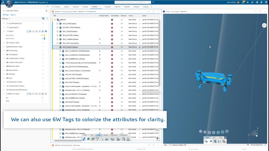Select the Buy tag value
The image size is (269, 151).
point(7,98)
